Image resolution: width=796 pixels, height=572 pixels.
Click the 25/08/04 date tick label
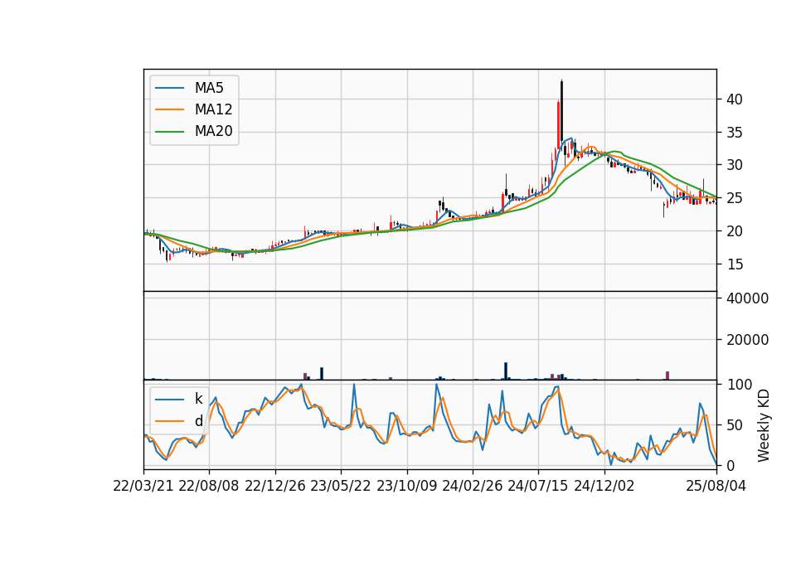716,486
